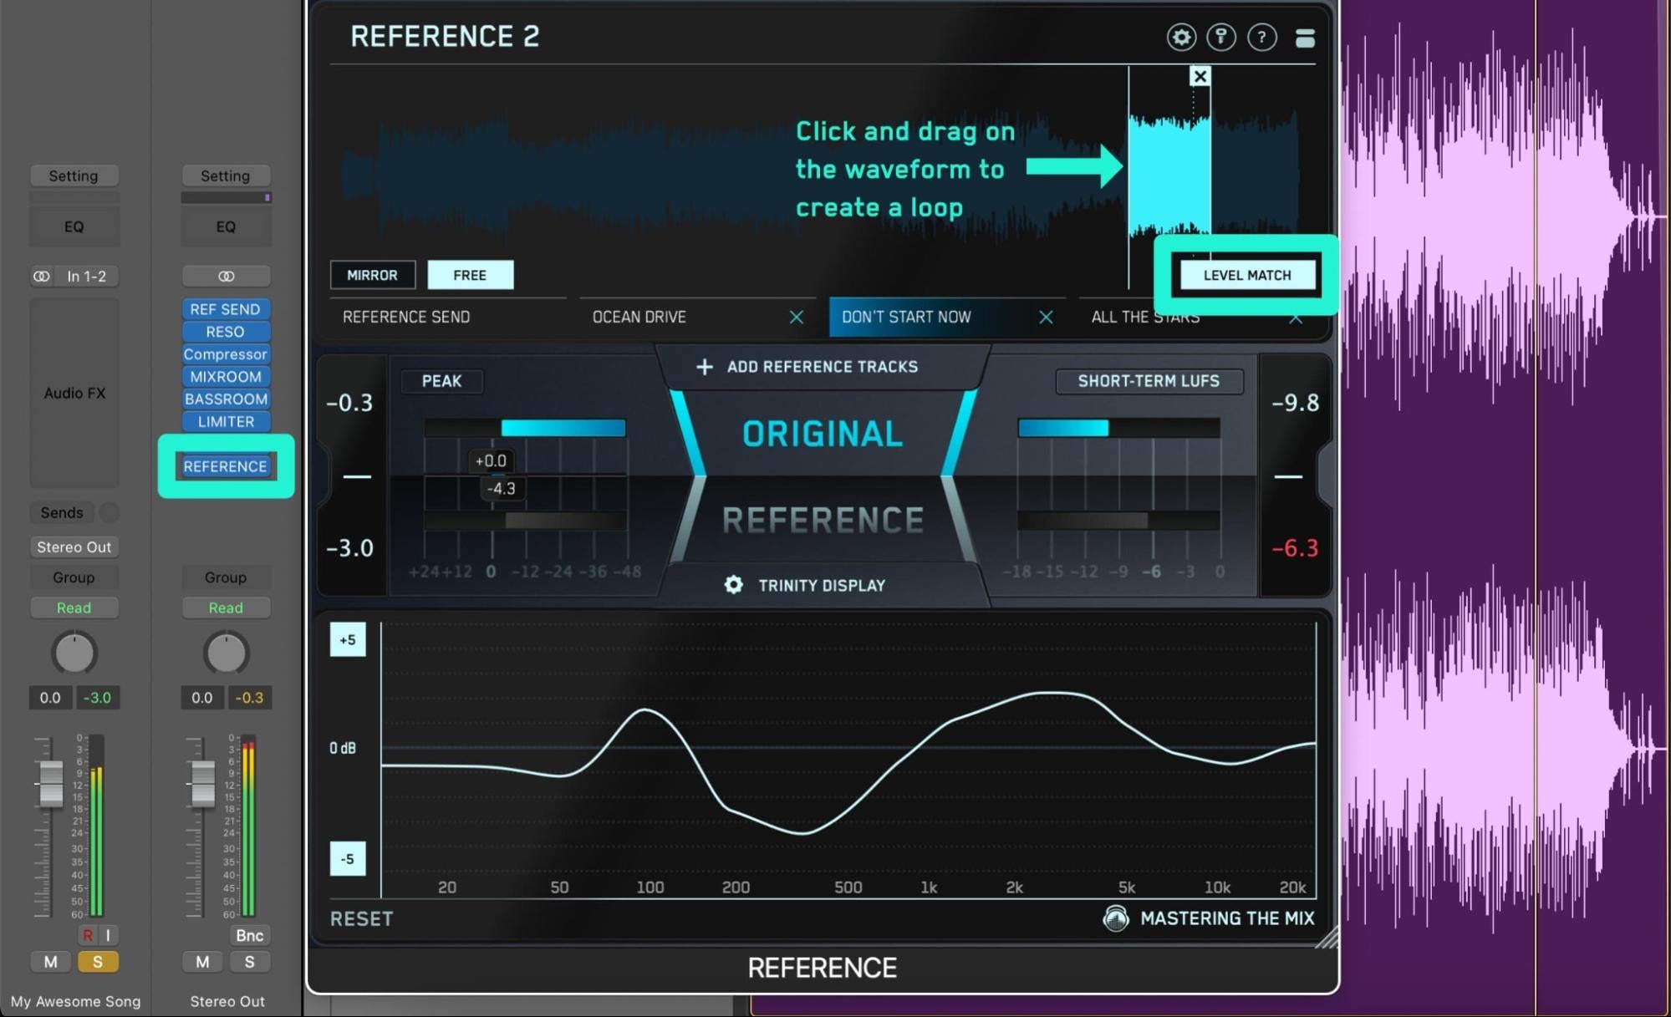Open Read automation mode on Stereo Out
This screenshot has height=1017, width=1671.
(226, 608)
